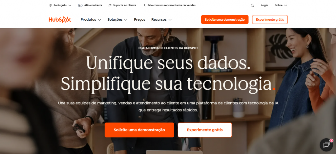Click the chat notification badge
This screenshot has height=154, width=336.
[331, 141]
